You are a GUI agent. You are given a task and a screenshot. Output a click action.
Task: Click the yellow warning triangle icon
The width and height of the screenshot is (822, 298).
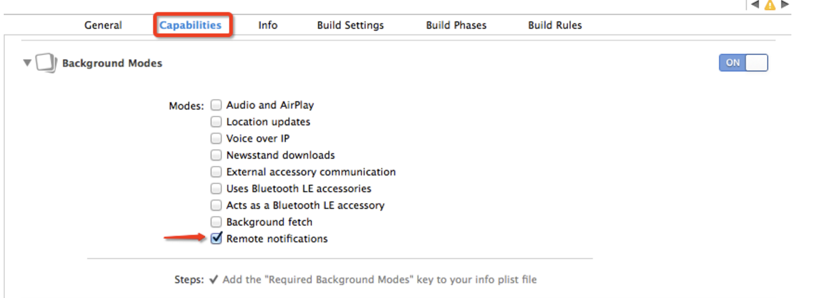point(770,5)
